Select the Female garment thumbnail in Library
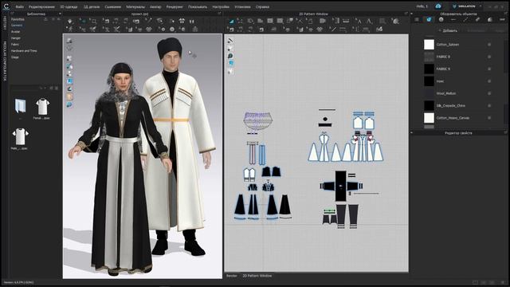Screen dimensions: 510x287 click(x=42, y=108)
